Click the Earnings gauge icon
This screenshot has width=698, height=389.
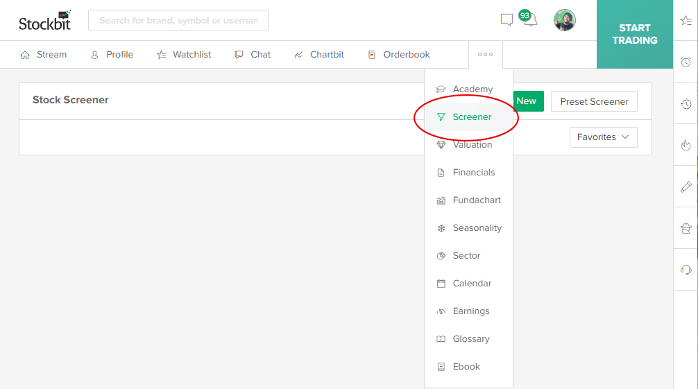click(441, 311)
